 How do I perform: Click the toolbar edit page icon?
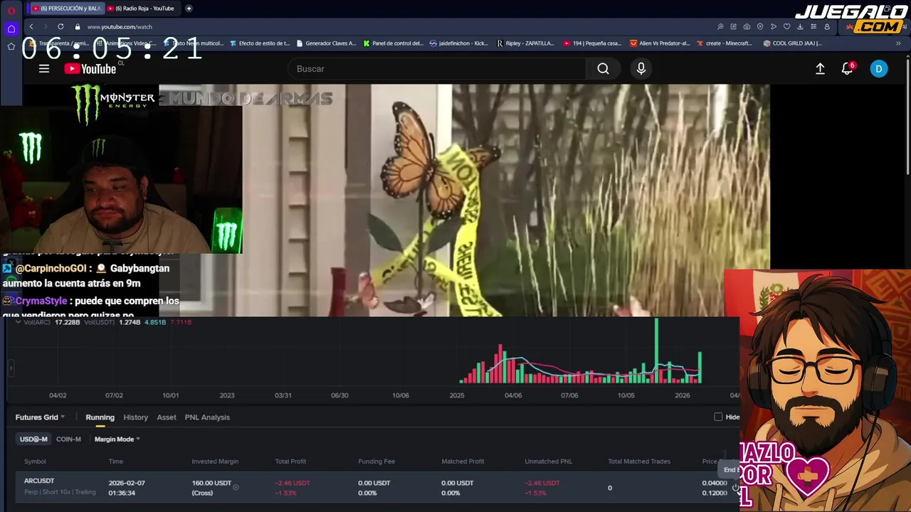pyautogui.click(x=734, y=26)
